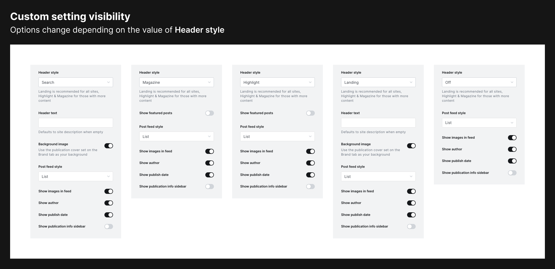This screenshot has width=555, height=269.
Task: Enable Show featured posts in Highlight panel
Action: (310, 113)
